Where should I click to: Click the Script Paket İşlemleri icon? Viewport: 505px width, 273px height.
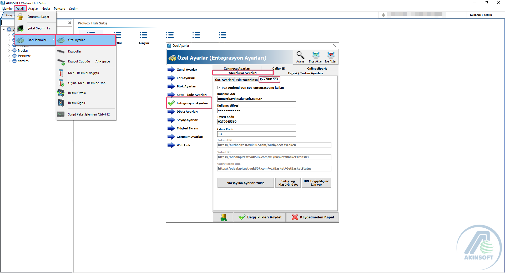tap(61, 114)
